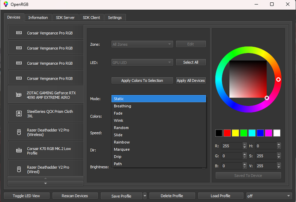The height and width of the screenshot is (202, 296).
Task: Click the Select All button
Action: pyautogui.click(x=191, y=62)
